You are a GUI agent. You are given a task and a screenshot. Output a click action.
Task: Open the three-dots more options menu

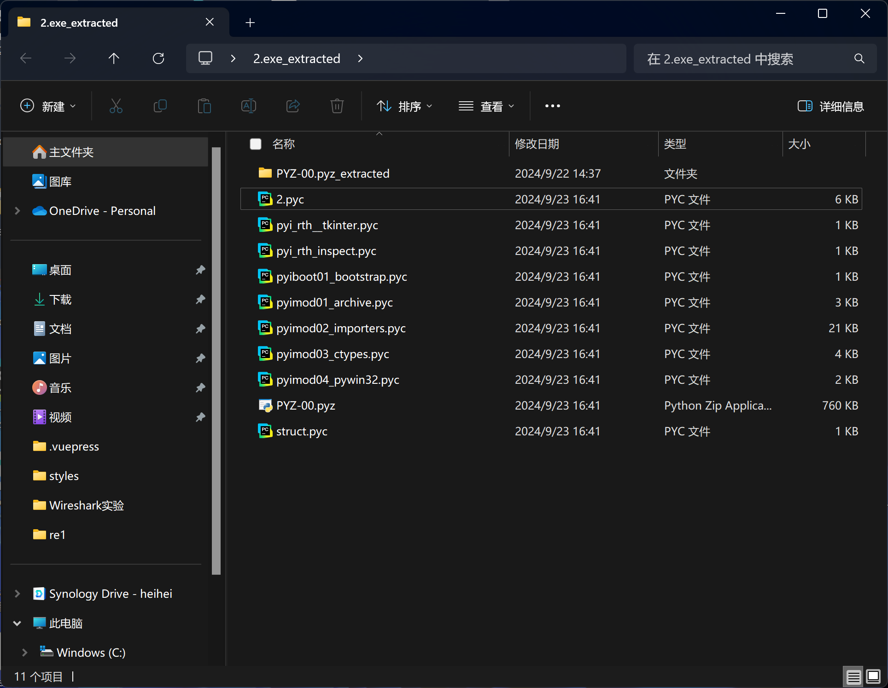point(553,106)
